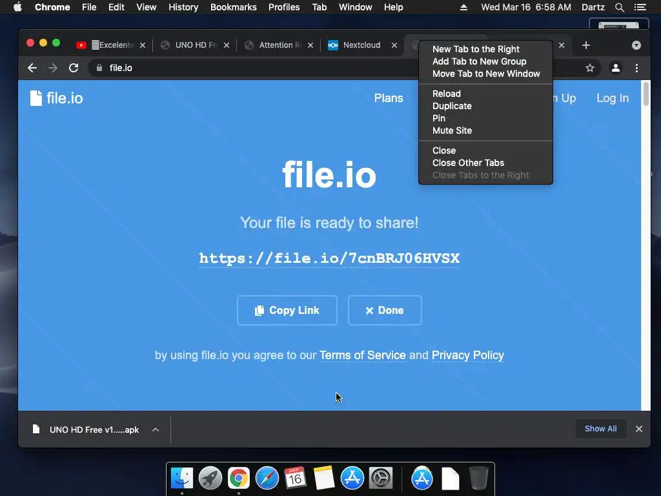This screenshot has height=496, width=661.
Task: Close the downloads bar
Action: coord(639,429)
